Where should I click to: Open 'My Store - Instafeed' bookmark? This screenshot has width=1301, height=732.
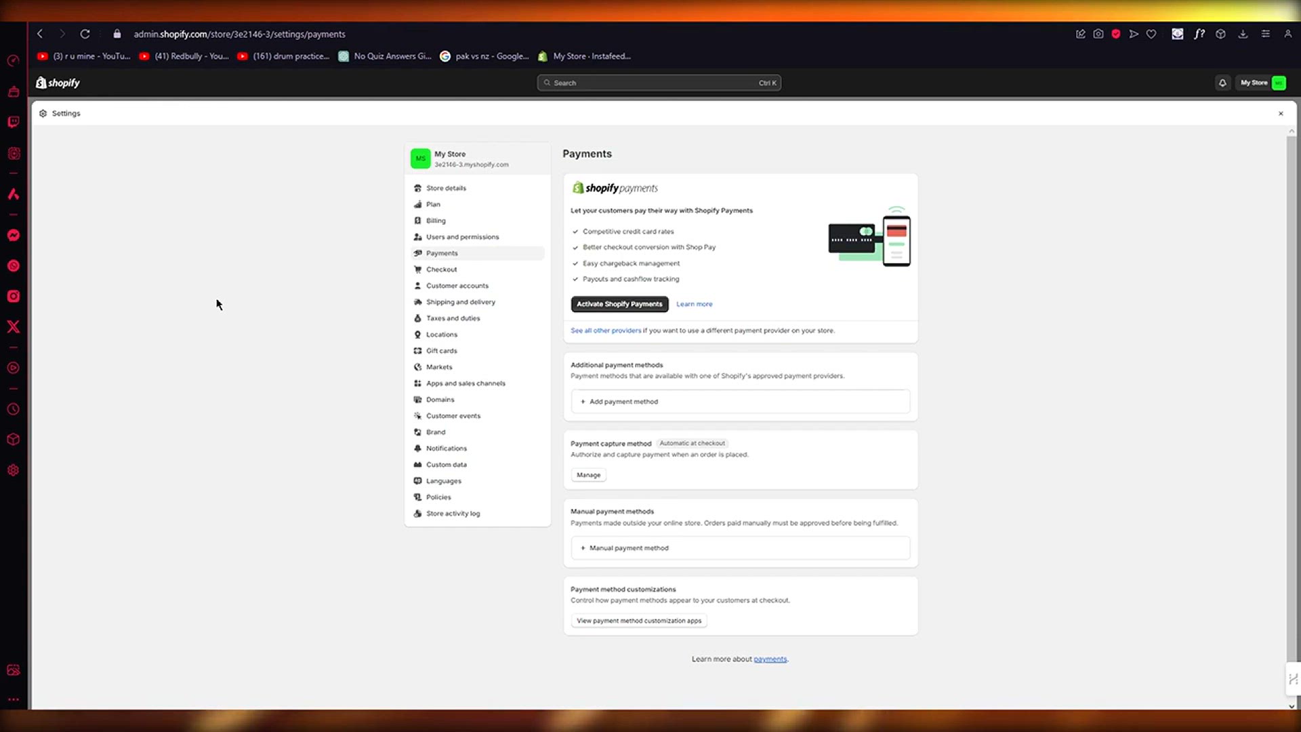pos(584,56)
